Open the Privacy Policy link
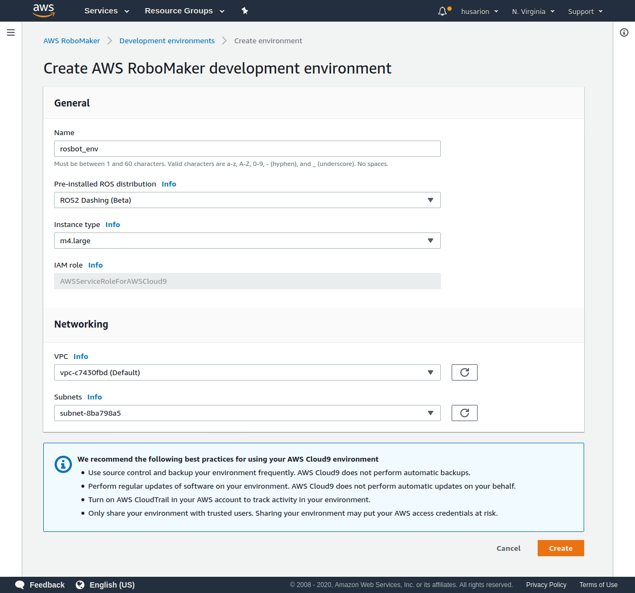 (546, 585)
